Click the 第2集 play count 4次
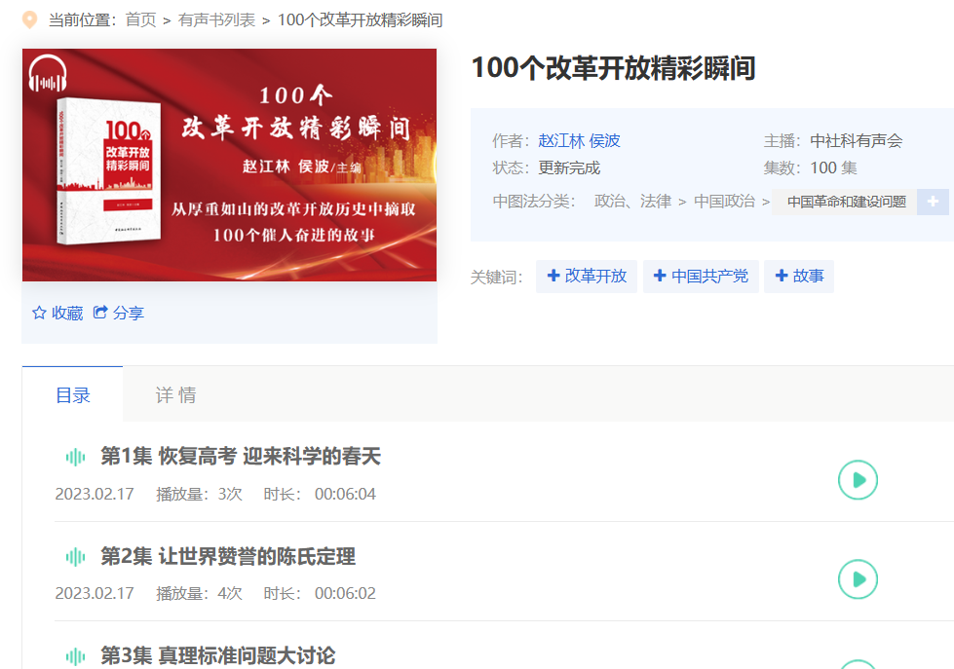954x669 pixels. 230,593
